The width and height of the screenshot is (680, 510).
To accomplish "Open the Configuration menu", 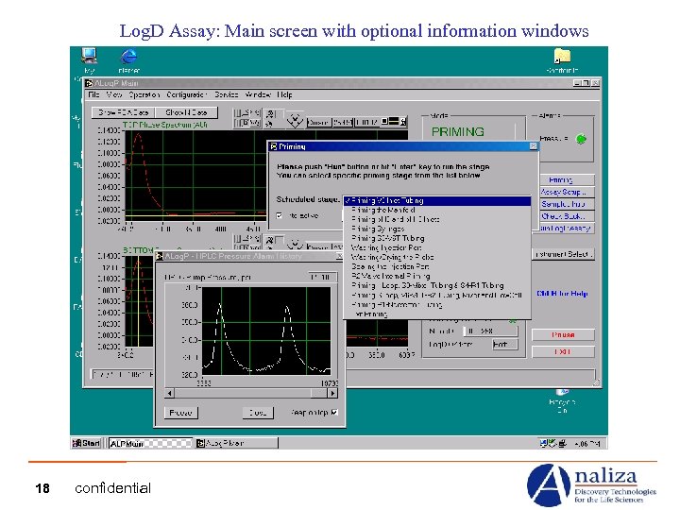I will click(186, 94).
